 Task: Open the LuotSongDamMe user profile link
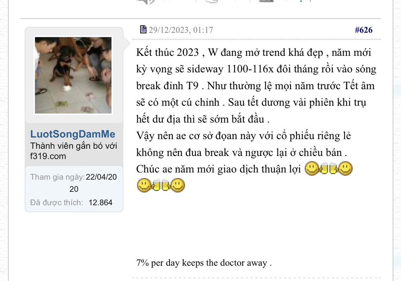click(x=72, y=134)
